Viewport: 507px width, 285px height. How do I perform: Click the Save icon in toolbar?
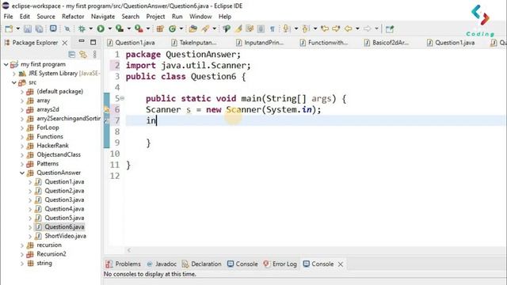(x=28, y=28)
